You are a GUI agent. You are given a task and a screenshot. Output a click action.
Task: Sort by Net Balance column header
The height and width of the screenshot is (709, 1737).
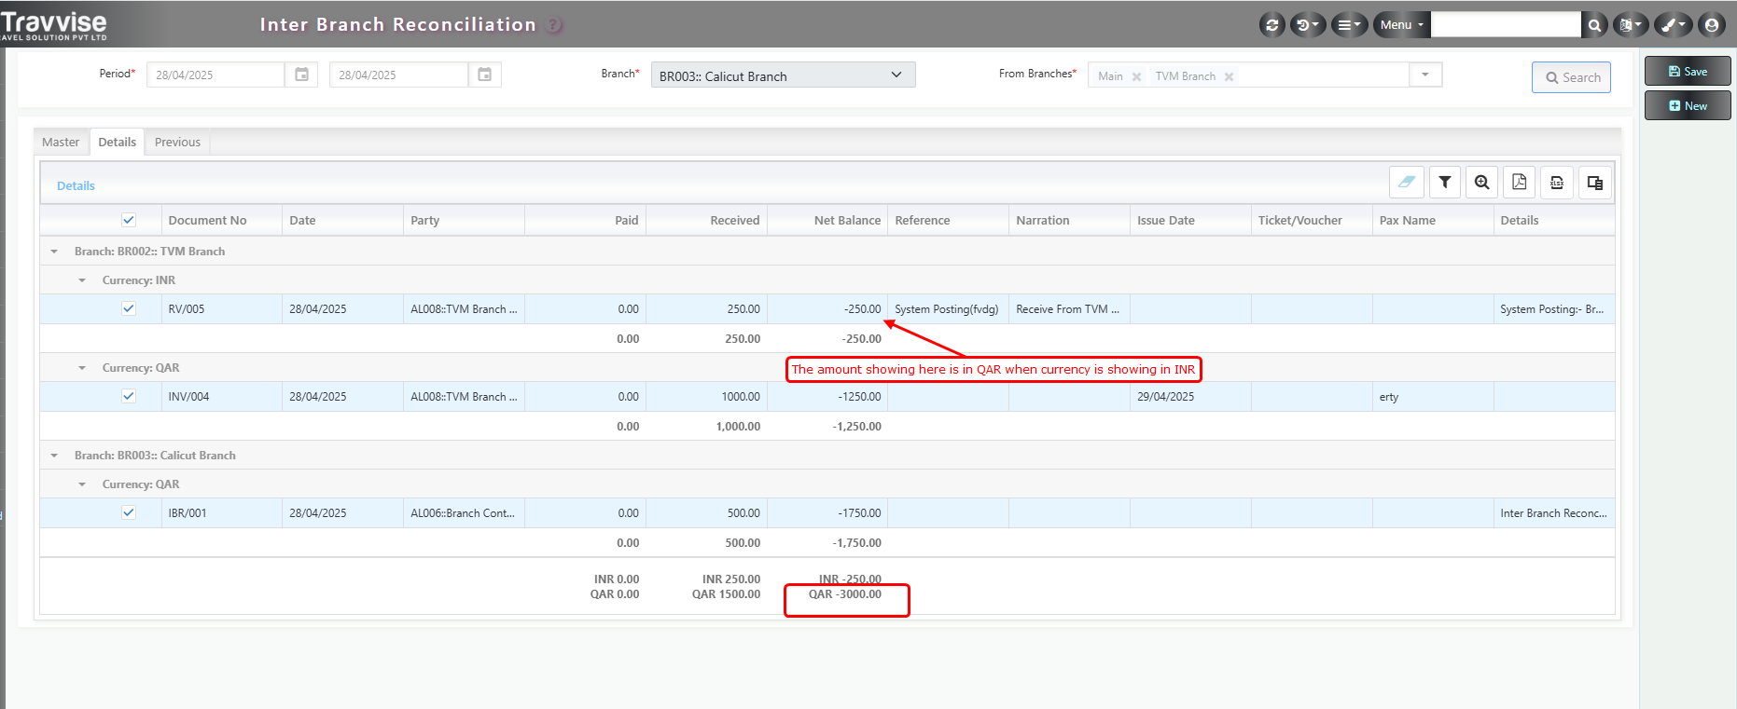(x=827, y=221)
